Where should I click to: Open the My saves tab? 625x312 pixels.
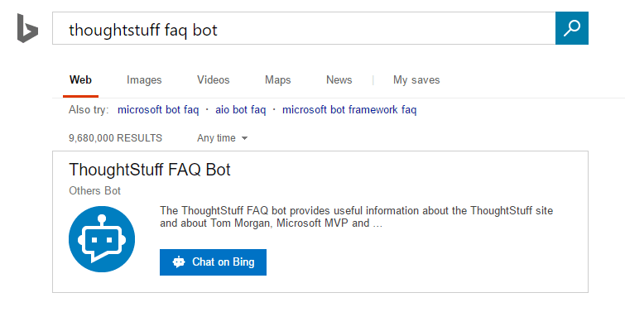pyautogui.click(x=416, y=80)
